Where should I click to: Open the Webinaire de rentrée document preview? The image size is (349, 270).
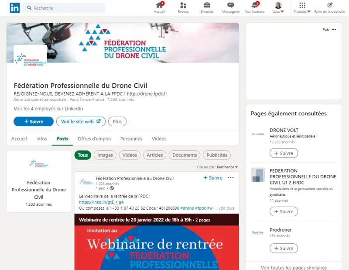[x=157, y=248]
